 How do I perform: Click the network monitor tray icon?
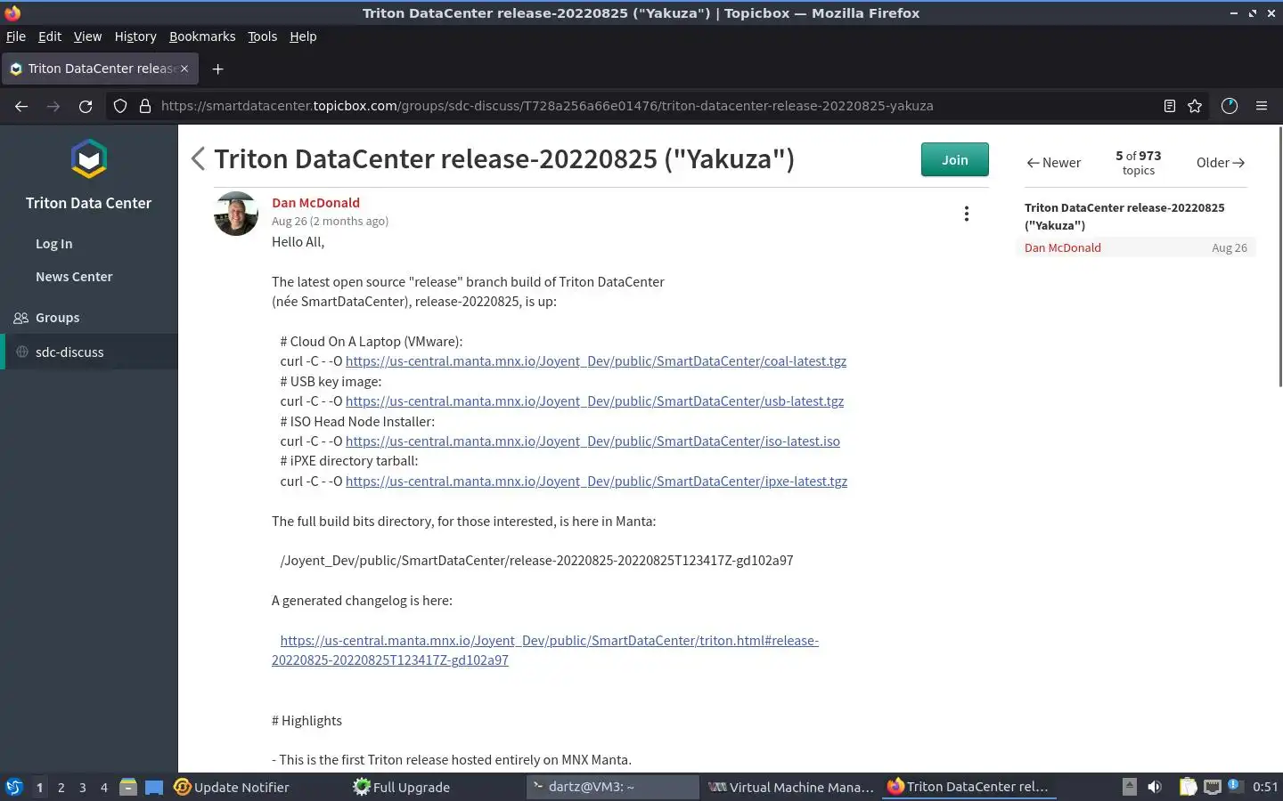click(1212, 787)
